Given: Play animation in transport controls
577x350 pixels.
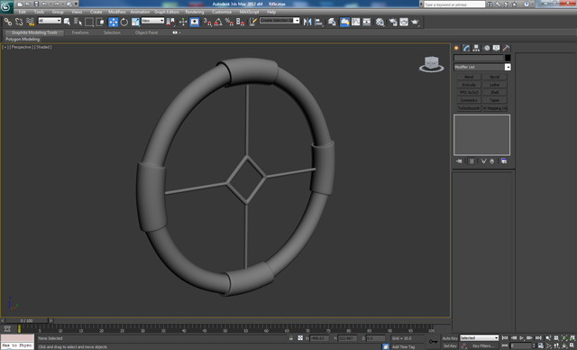Looking at the screenshot, I should (x=522, y=338).
